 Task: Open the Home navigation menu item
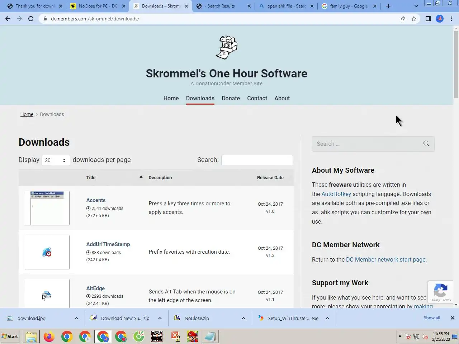pos(171,98)
